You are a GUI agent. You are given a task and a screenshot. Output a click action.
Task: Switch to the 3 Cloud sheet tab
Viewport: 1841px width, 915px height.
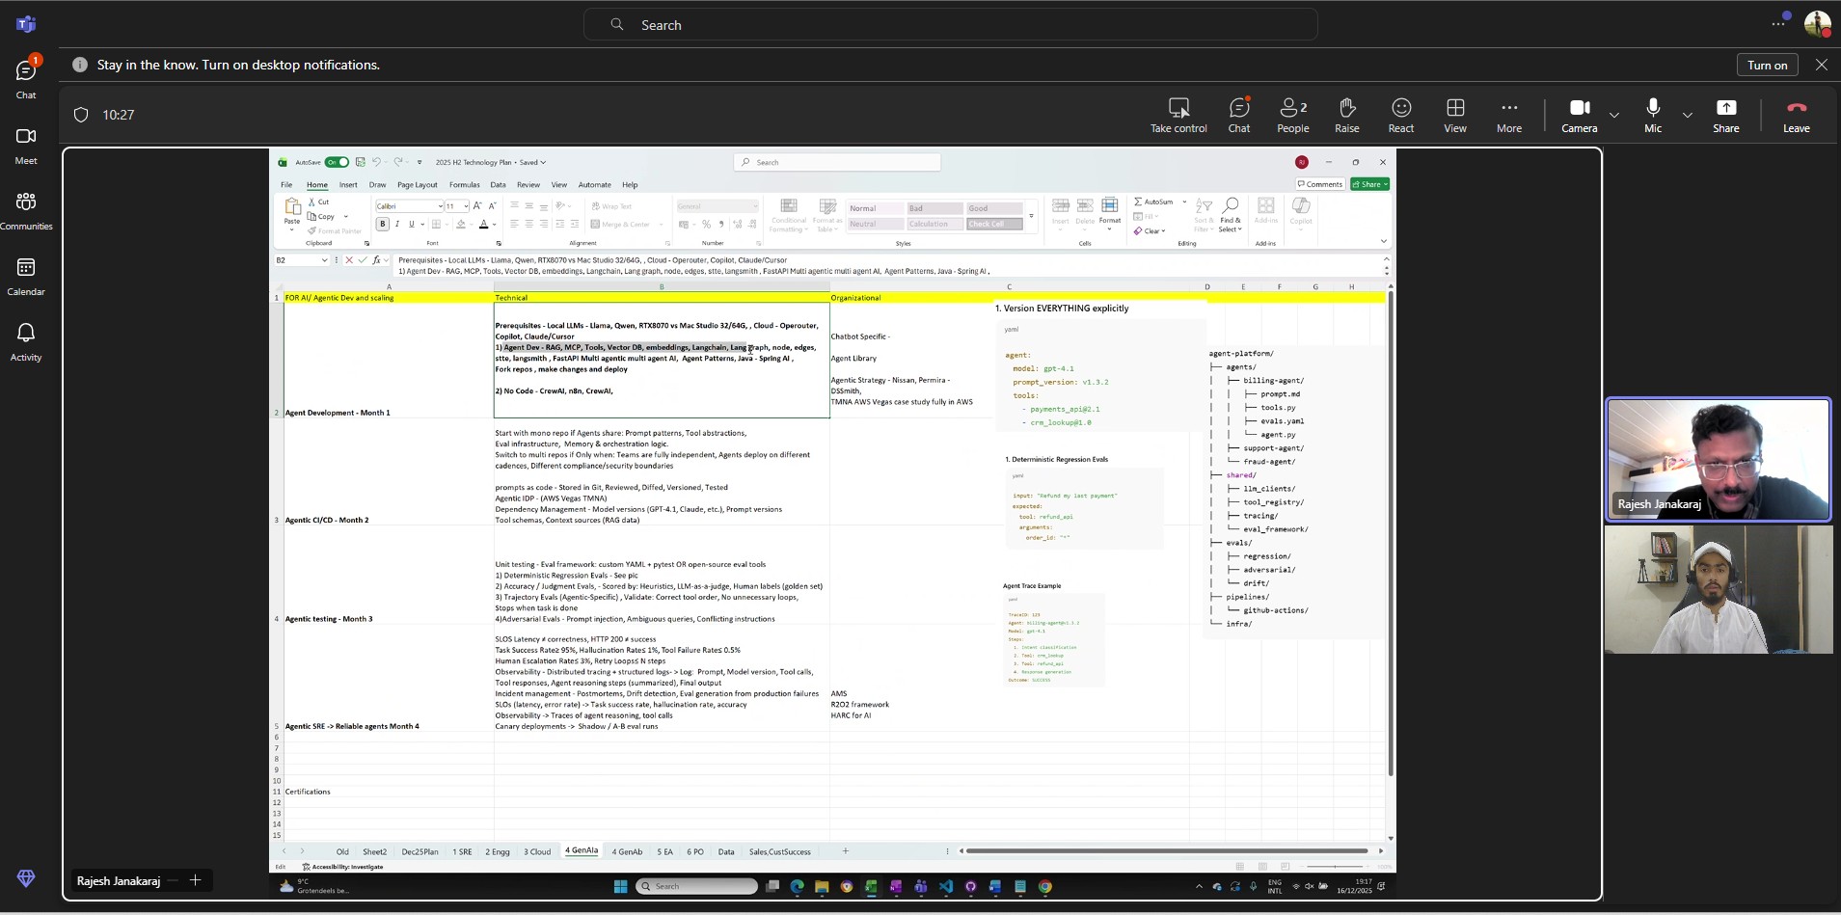537,851
